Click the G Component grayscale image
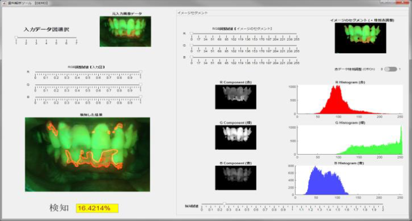The image size is (412, 221). (236, 137)
